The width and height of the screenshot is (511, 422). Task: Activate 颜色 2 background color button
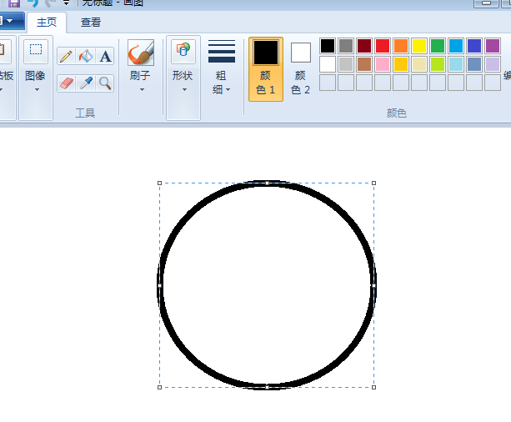(300, 69)
